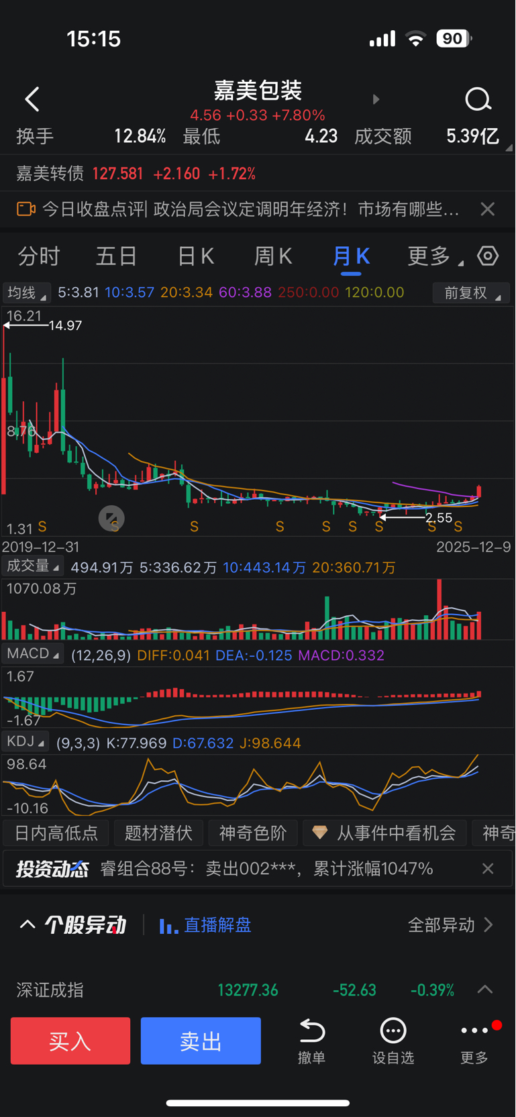Tap the MA20 value 20:3.34
The image size is (516, 1117).
(x=187, y=292)
